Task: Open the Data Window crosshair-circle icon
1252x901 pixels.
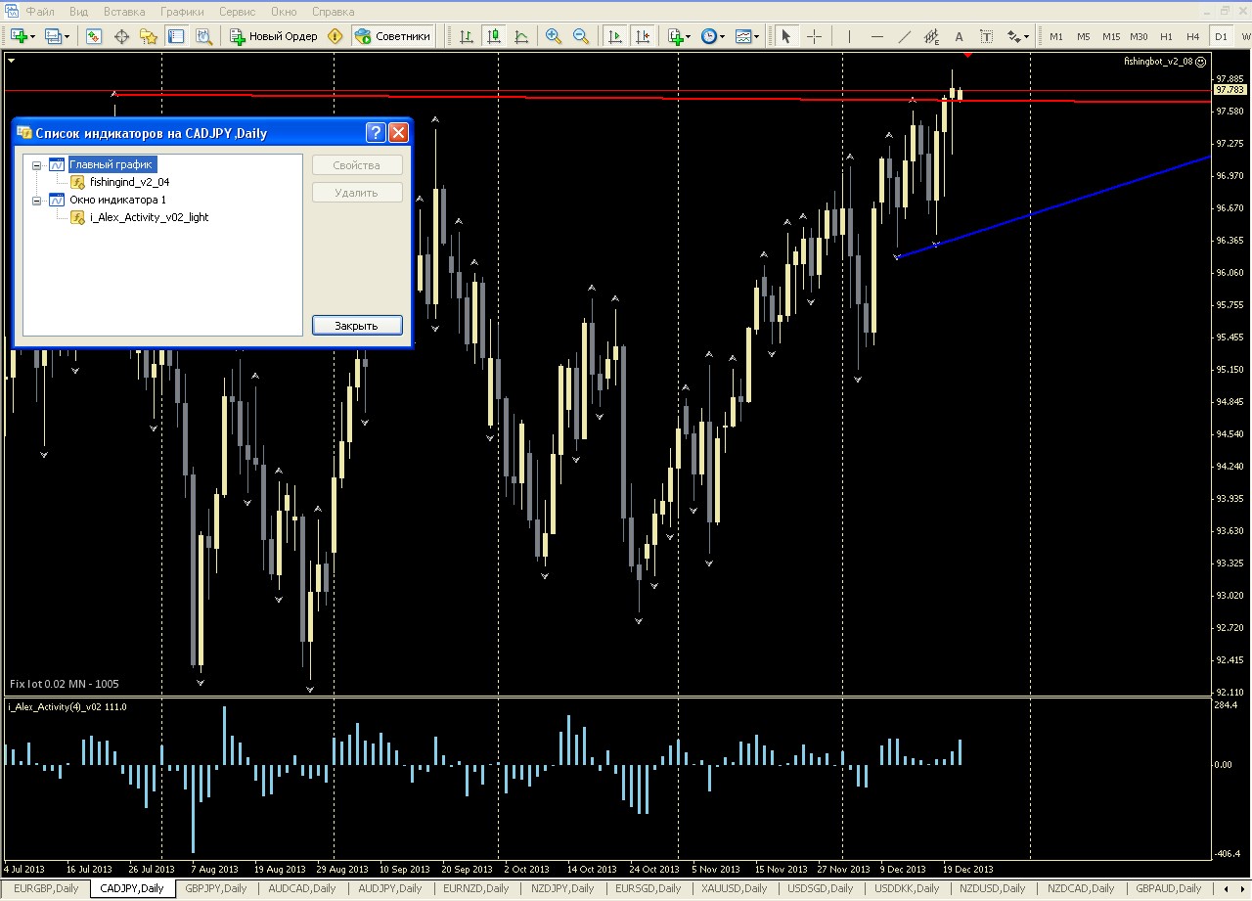Action: point(122,36)
